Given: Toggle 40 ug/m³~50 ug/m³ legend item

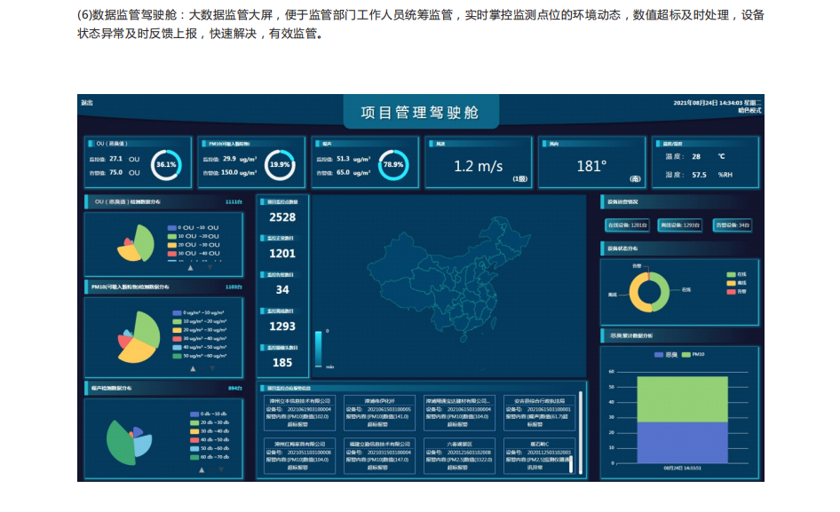Looking at the screenshot, I should (x=199, y=347).
